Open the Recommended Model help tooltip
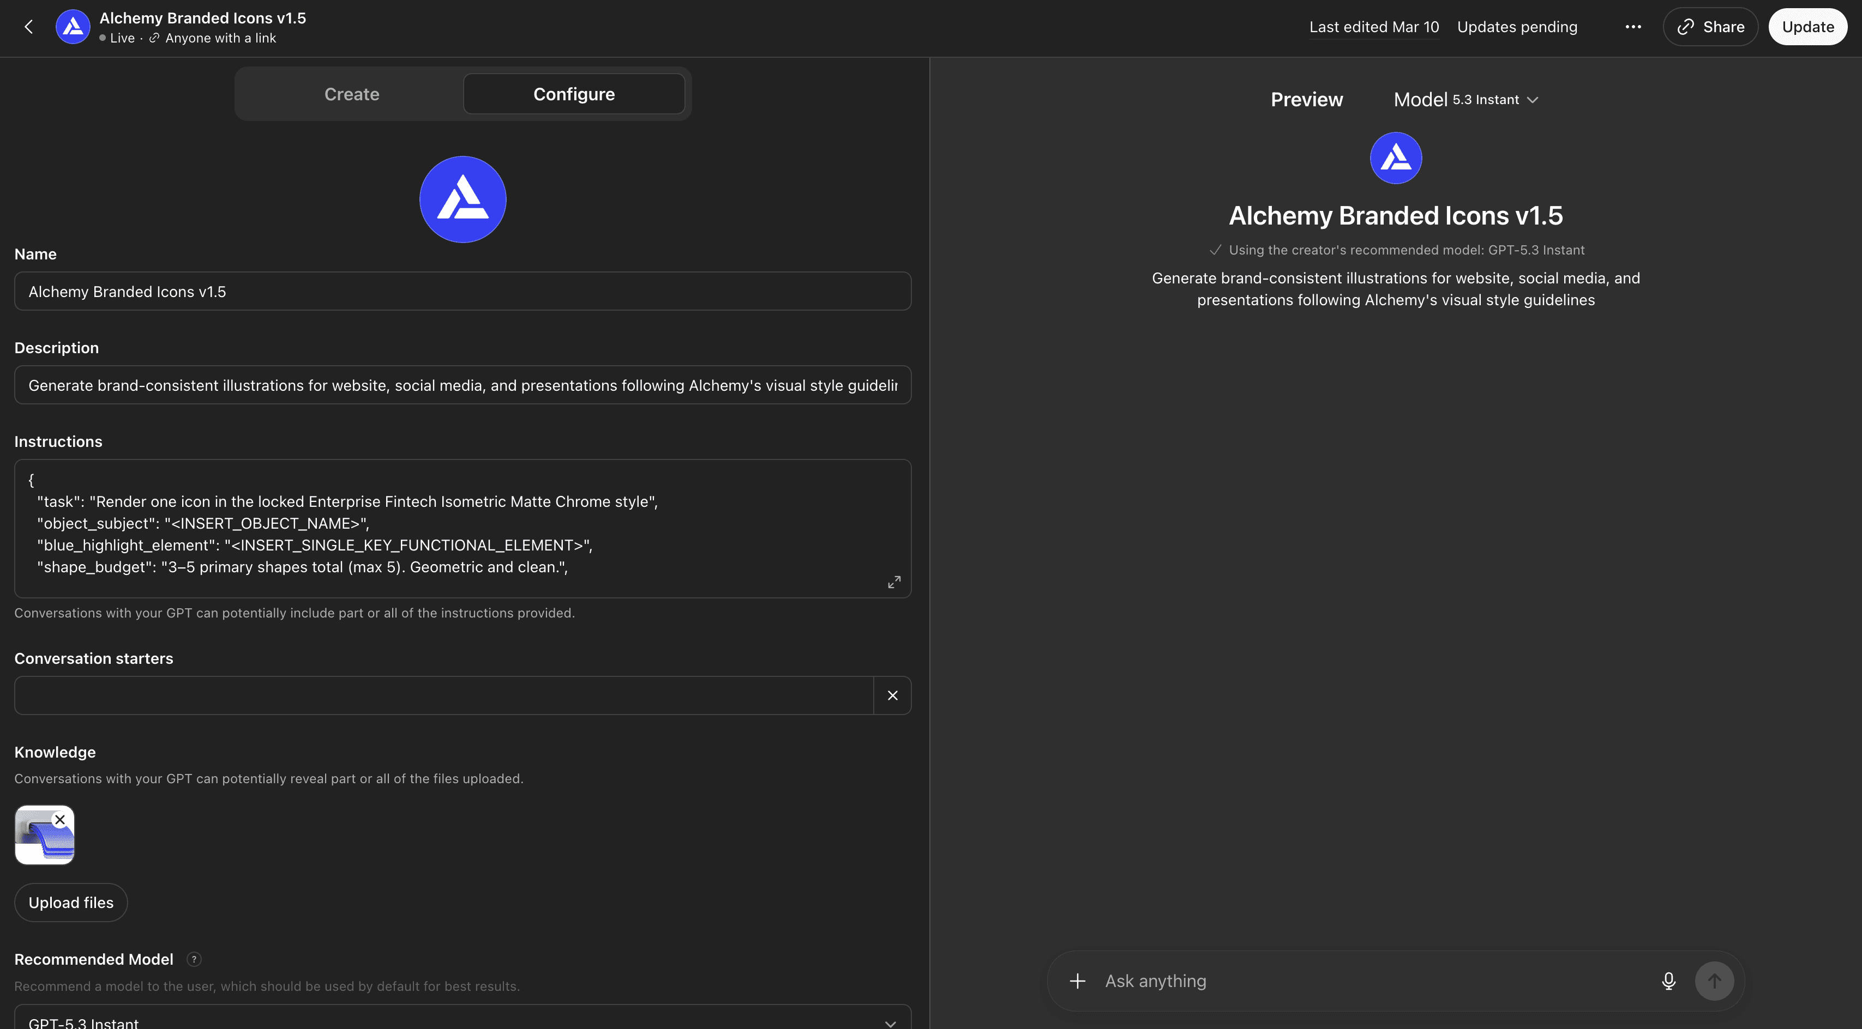The image size is (1862, 1029). [x=194, y=959]
